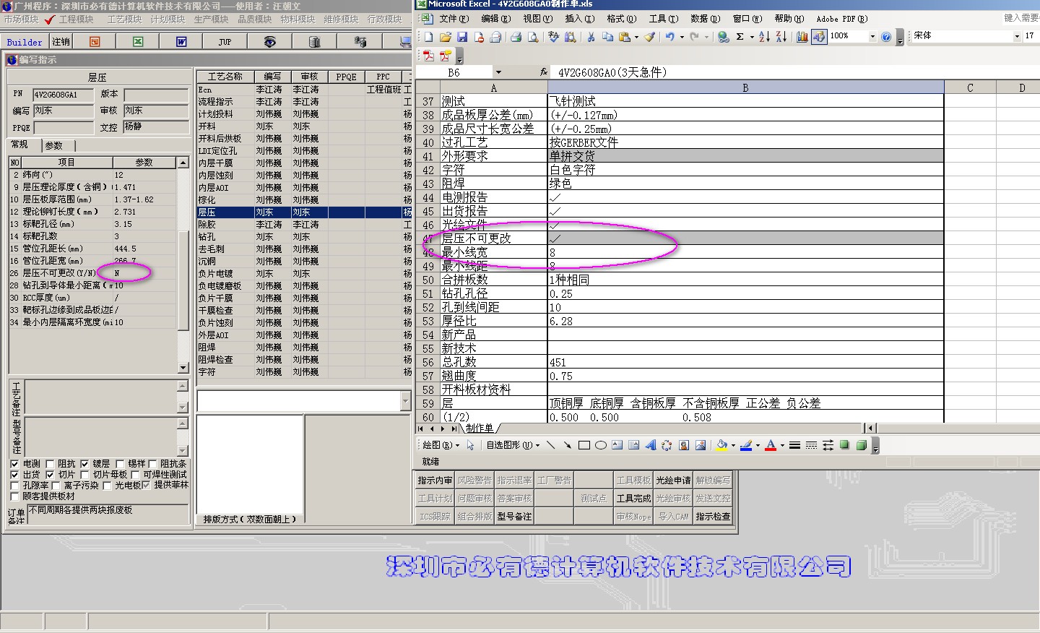The height and width of the screenshot is (633, 1040).
Task: Select the Arrow drawing tool
Action: tap(567, 445)
